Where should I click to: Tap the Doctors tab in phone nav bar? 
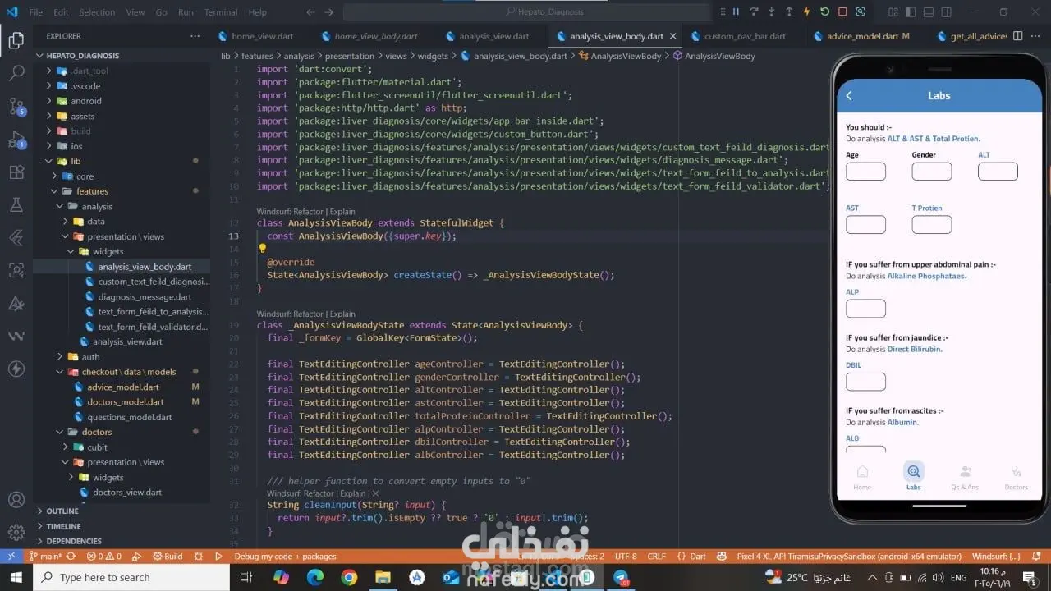point(1017,476)
